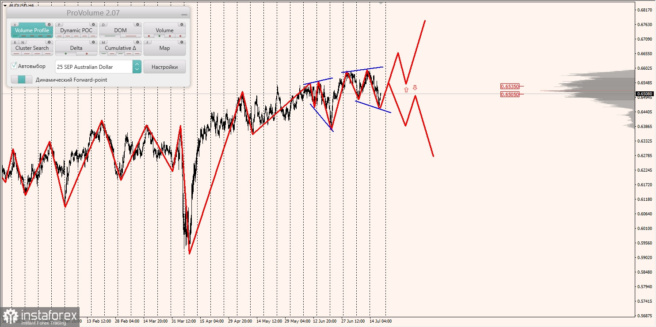The image size is (656, 327).
Task: Click the contract dropdown up-down arrows
Action: pyautogui.click(x=137, y=67)
